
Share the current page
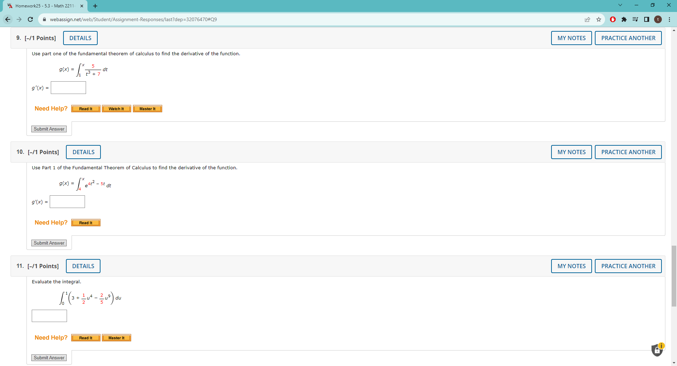click(587, 19)
